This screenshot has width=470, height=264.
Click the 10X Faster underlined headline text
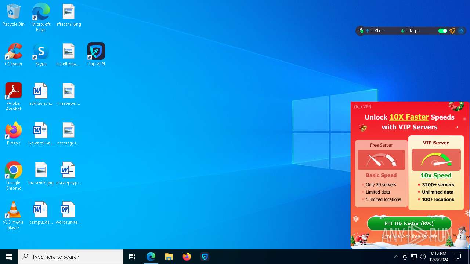tap(409, 117)
